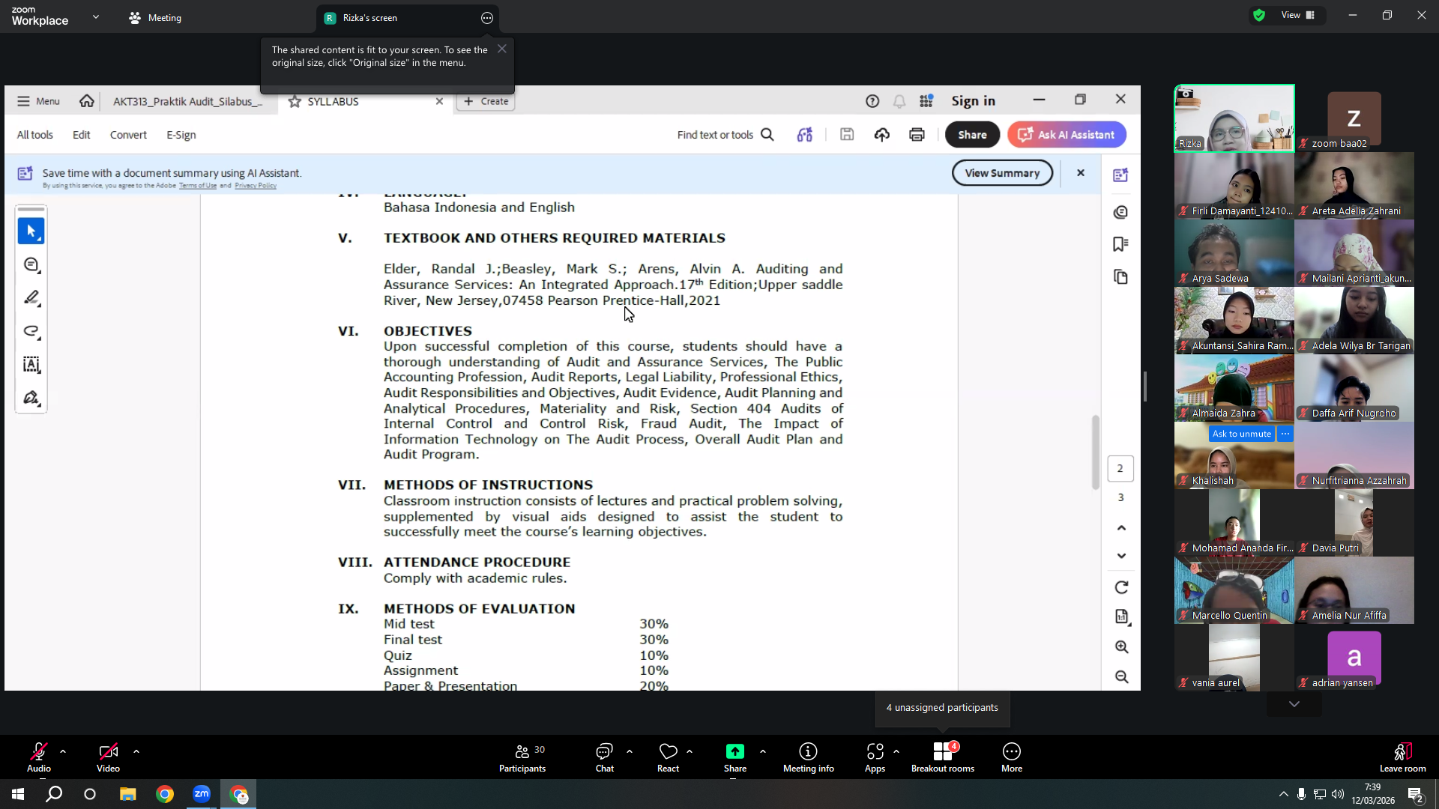Open View layout dropdown

[x=1297, y=15]
